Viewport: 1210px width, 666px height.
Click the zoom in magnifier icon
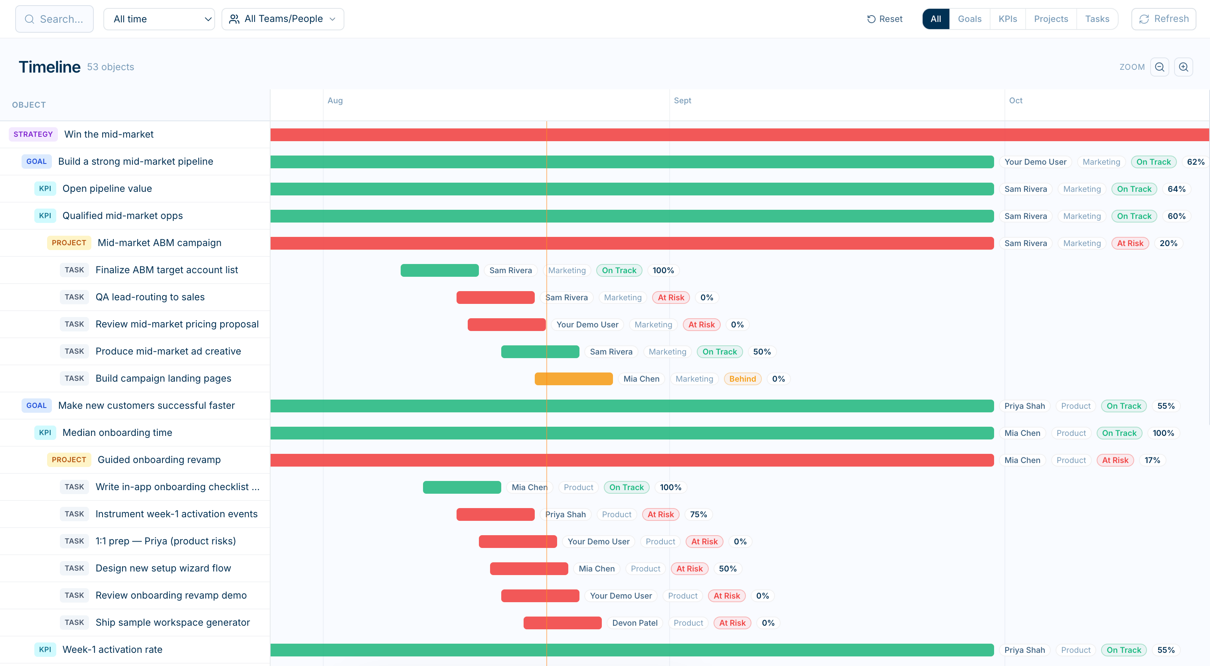pyautogui.click(x=1183, y=67)
